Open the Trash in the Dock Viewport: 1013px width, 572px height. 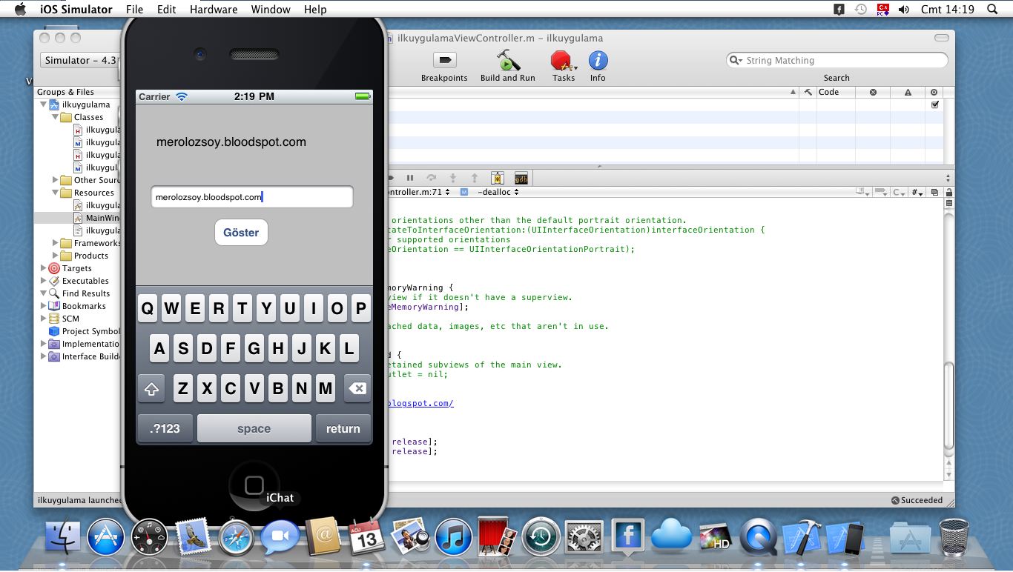click(x=954, y=536)
